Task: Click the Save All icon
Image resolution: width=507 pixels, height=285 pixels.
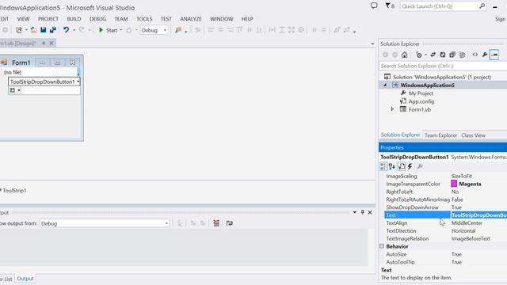Action: coord(53,30)
